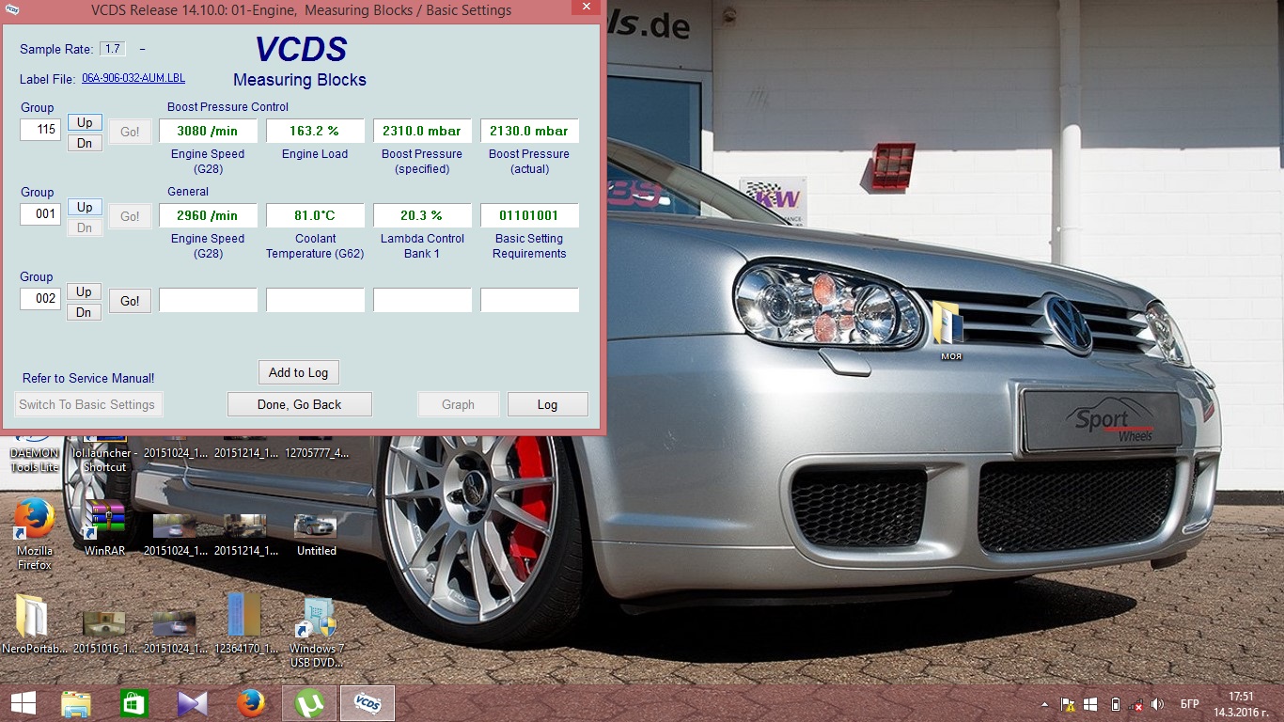This screenshot has width=1284, height=722.
Task: Click Visual Studio icon in taskbar
Action: click(x=192, y=703)
